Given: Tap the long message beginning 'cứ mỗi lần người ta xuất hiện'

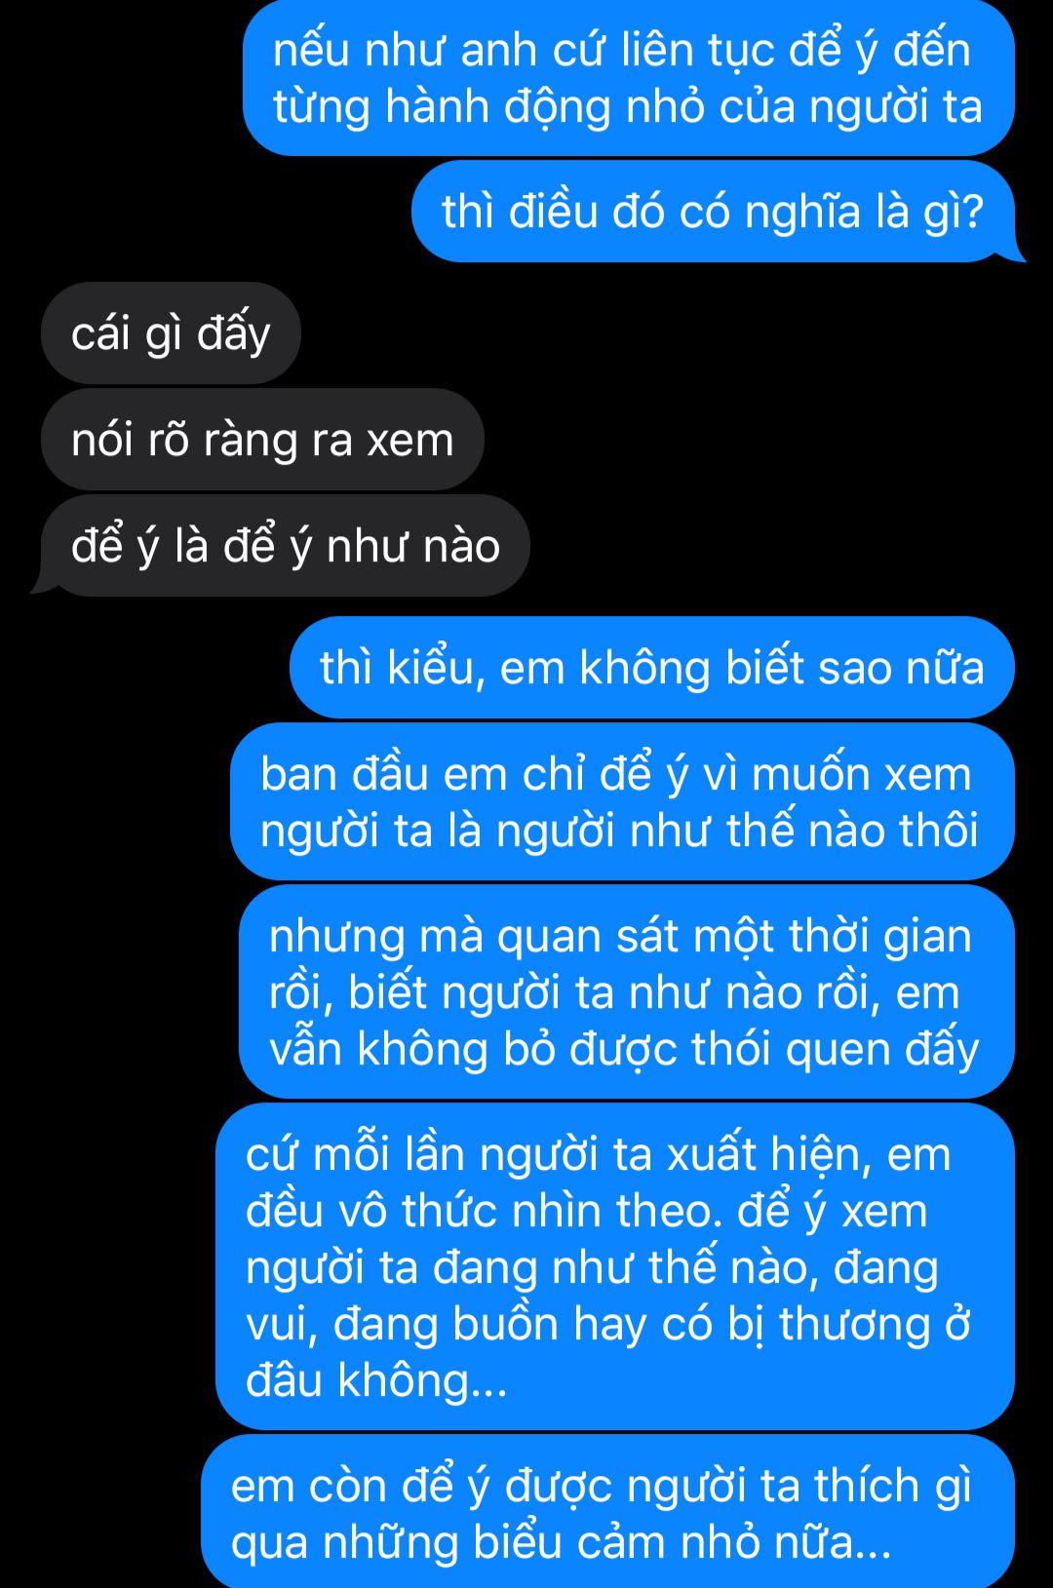Looking at the screenshot, I should coord(615,1267).
